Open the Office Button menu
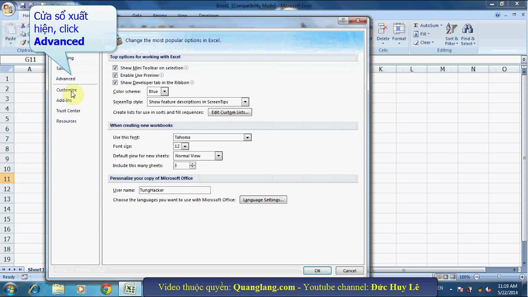 pos(8,9)
